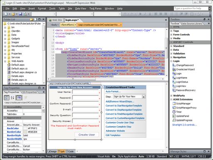Click the BackColor color swatch
The width and height of the screenshot is (213, 160).
(25, 128)
